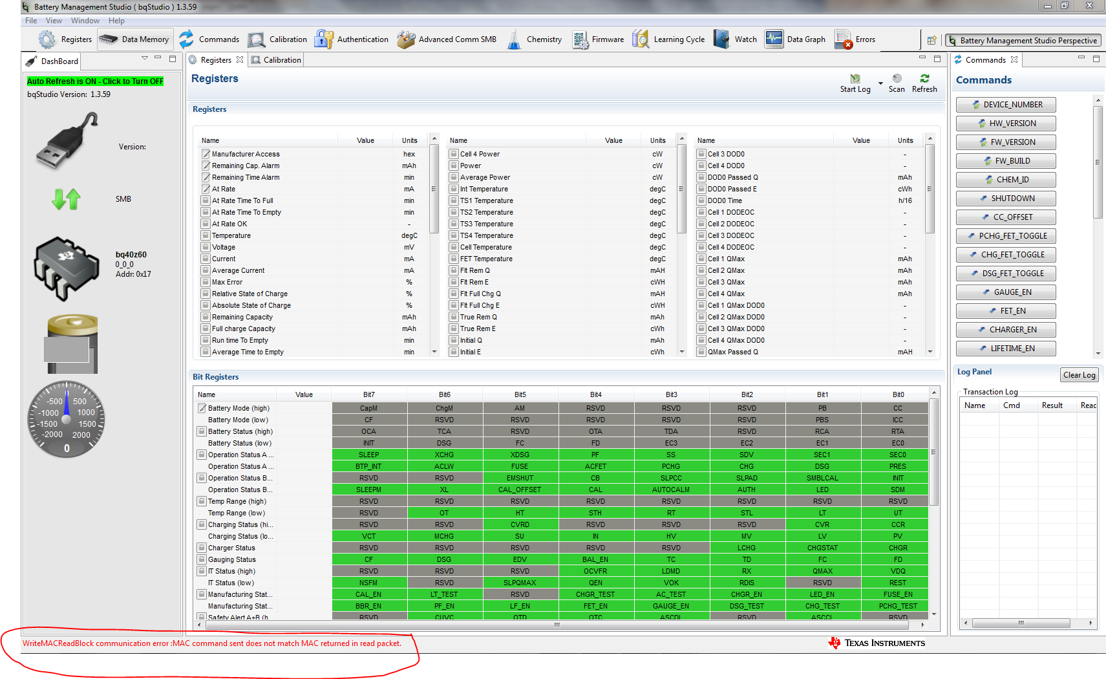The height and width of the screenshot is (679, 1106).
Task: Open Advanced Comm SMB icon
Action: [406, 39]
